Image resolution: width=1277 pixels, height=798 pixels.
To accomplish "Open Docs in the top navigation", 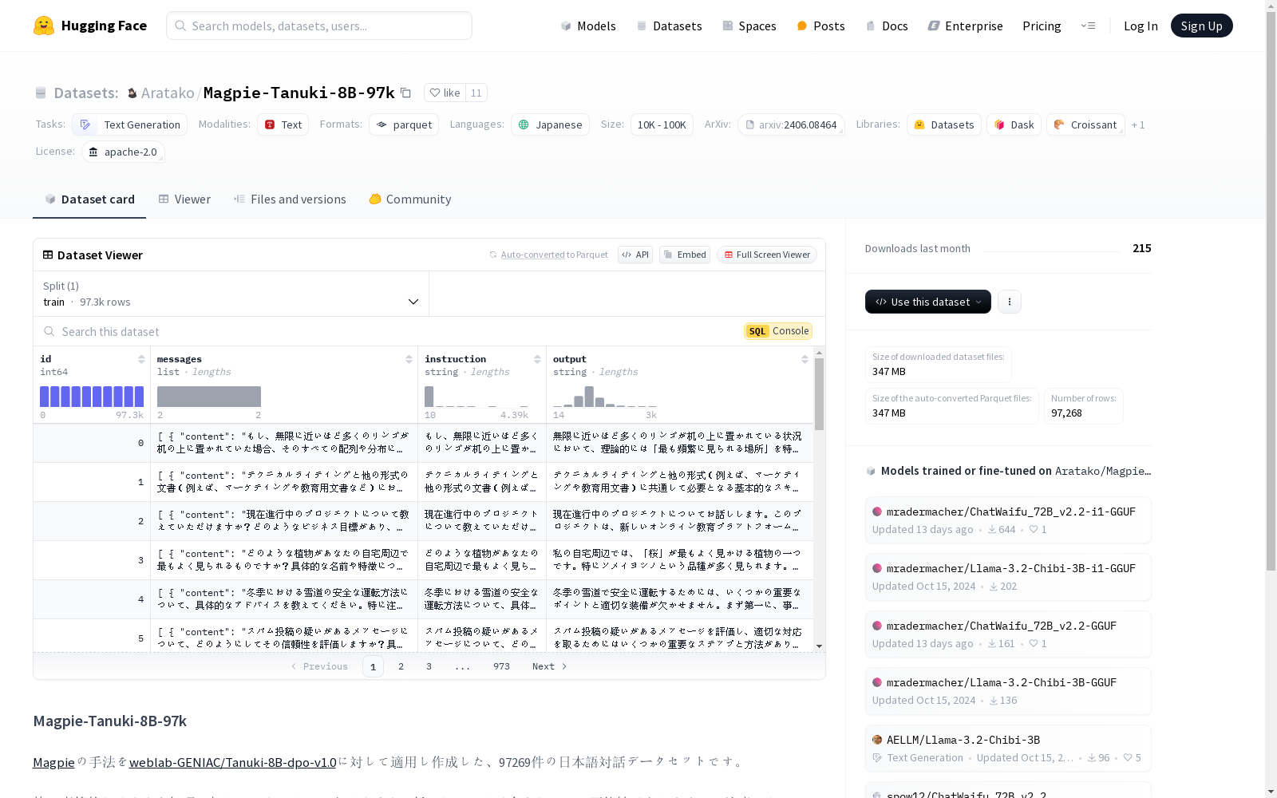I will (x=887, y=26).
